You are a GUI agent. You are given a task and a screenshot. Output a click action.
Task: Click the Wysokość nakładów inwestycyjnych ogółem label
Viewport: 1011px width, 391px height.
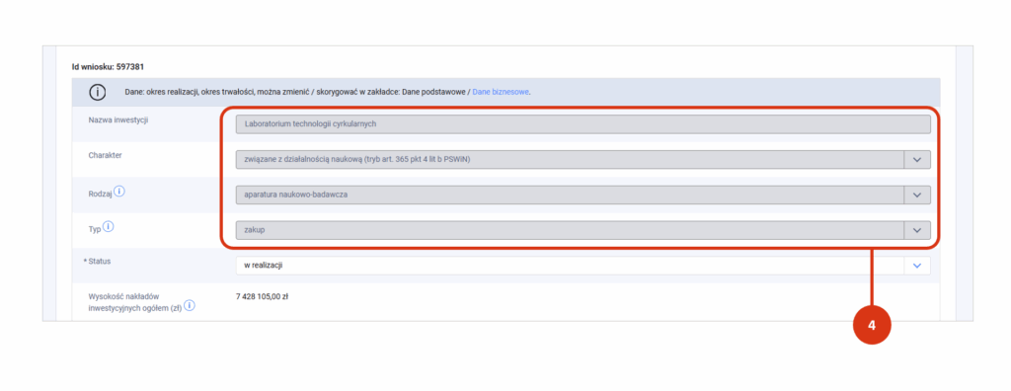coord(135,301)
